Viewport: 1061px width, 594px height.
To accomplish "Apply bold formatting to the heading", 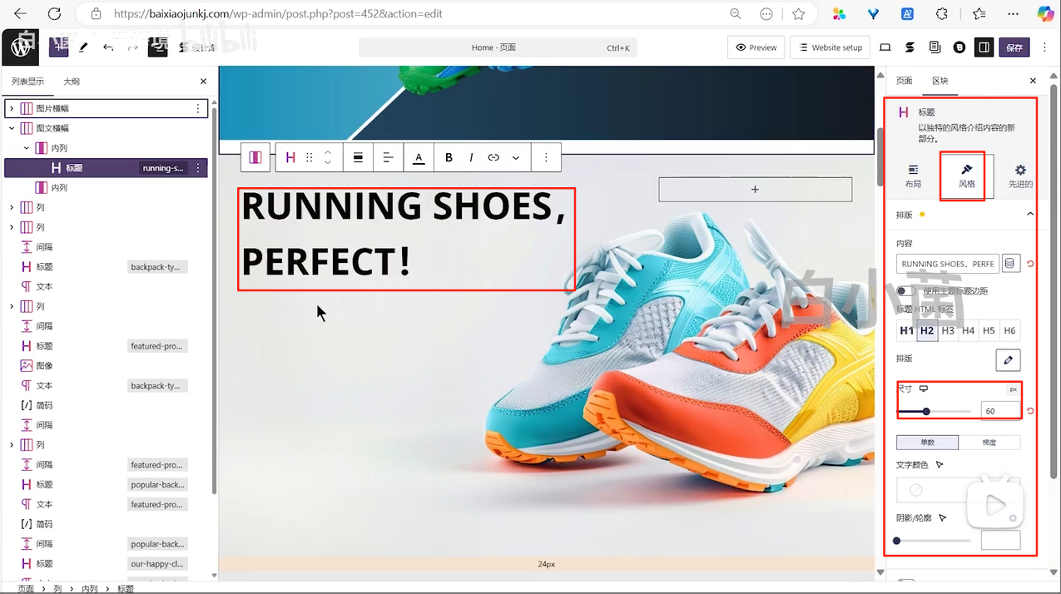I will coord(449,157).
